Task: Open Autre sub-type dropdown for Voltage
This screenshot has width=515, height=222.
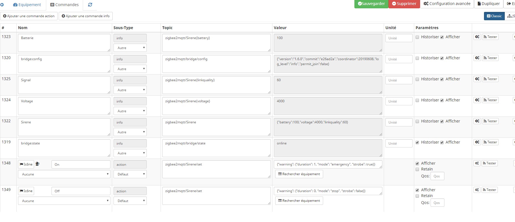Action: pyautogui.click(x=130, y=111)
